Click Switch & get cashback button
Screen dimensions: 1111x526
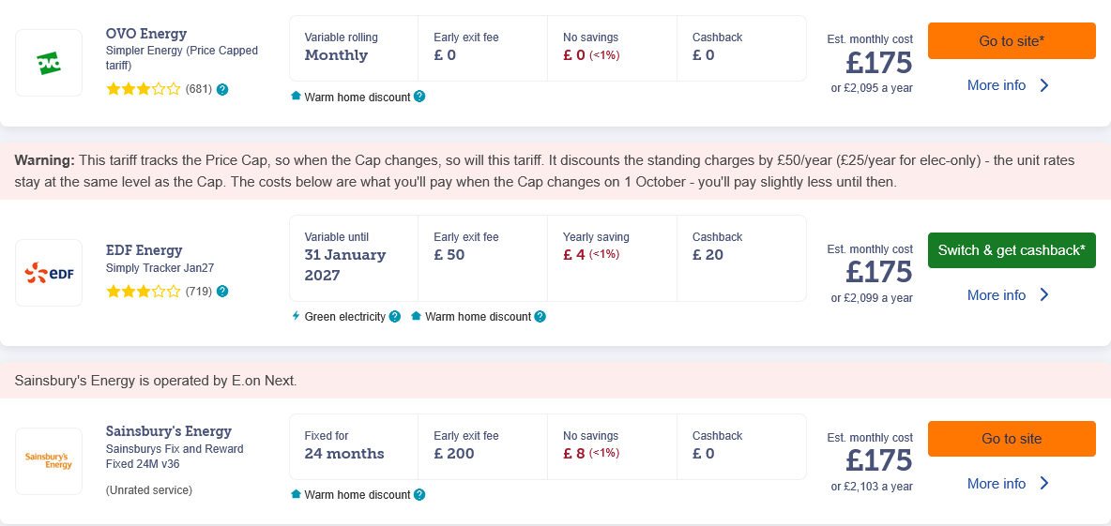[1012, 250]
